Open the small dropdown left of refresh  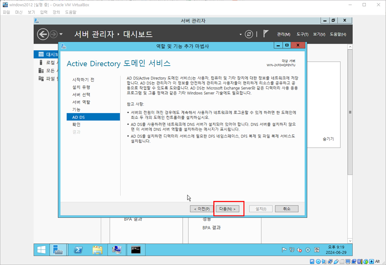[x=240, y=34]
